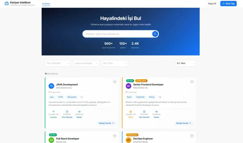The height and width of the screenshot is (143, 243).
Task: Click the 500+ Açık Pozisyon statistic
Action: tap(109, 45)
